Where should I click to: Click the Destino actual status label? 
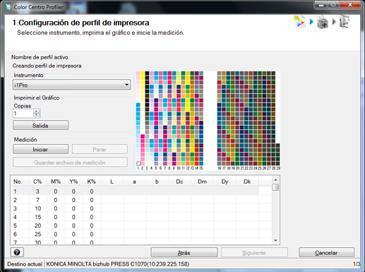pyautogui.click(x=25, y=264)
